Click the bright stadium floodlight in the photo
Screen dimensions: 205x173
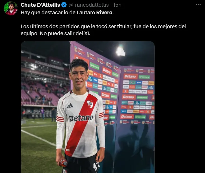click(121, 51)
